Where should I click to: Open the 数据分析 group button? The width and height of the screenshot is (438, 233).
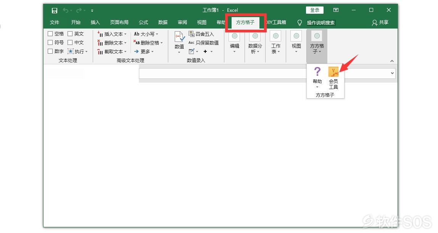255,42
